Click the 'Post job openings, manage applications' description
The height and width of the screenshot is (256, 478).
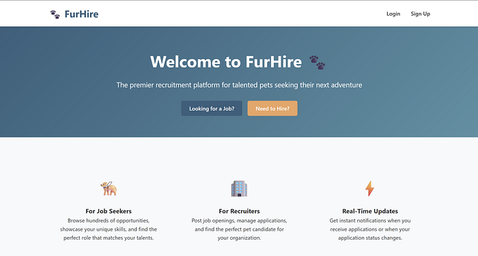pyautogui.click(x=239, y=229)
